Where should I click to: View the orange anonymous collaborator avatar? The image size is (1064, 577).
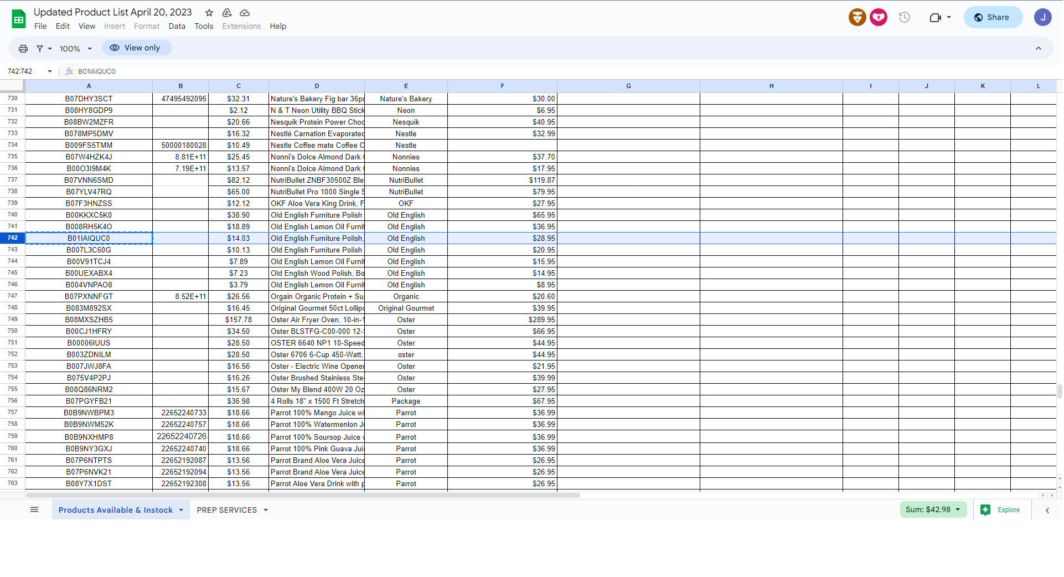point(857,17)
